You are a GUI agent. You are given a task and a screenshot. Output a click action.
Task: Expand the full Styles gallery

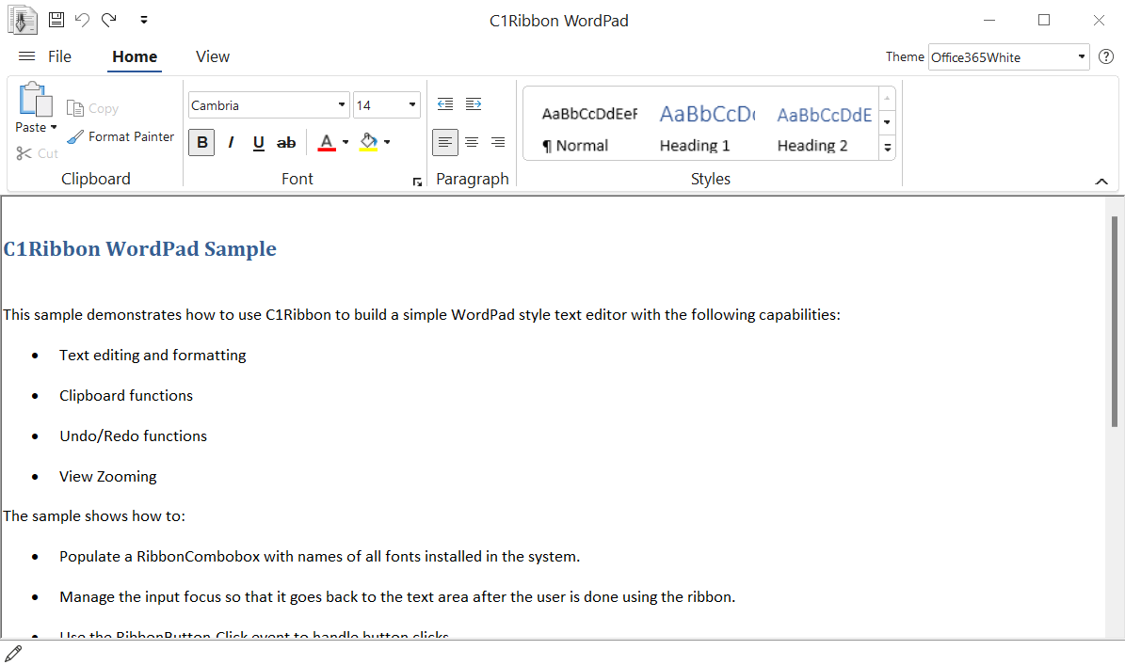tap(888, 147)
